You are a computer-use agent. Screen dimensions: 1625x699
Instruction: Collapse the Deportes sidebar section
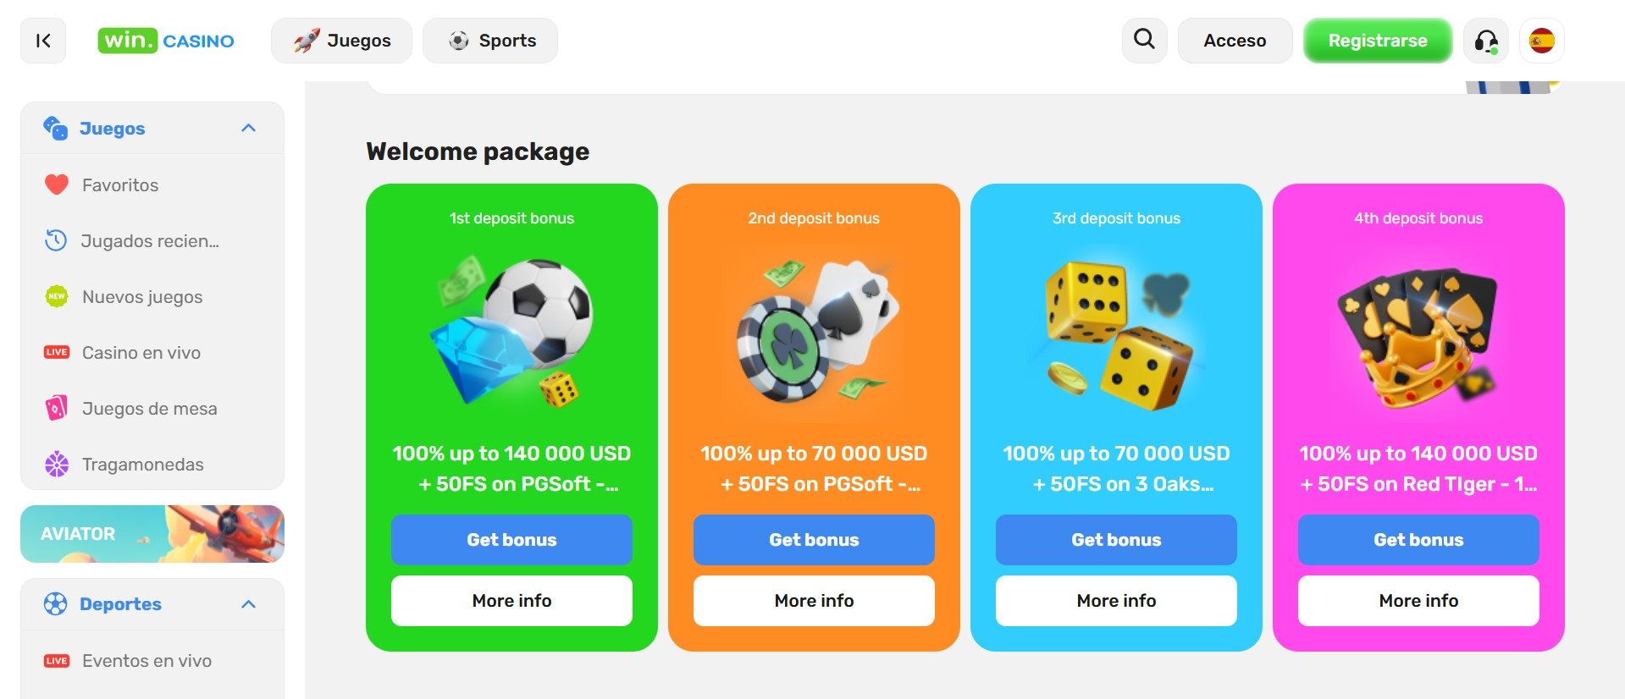248,604
